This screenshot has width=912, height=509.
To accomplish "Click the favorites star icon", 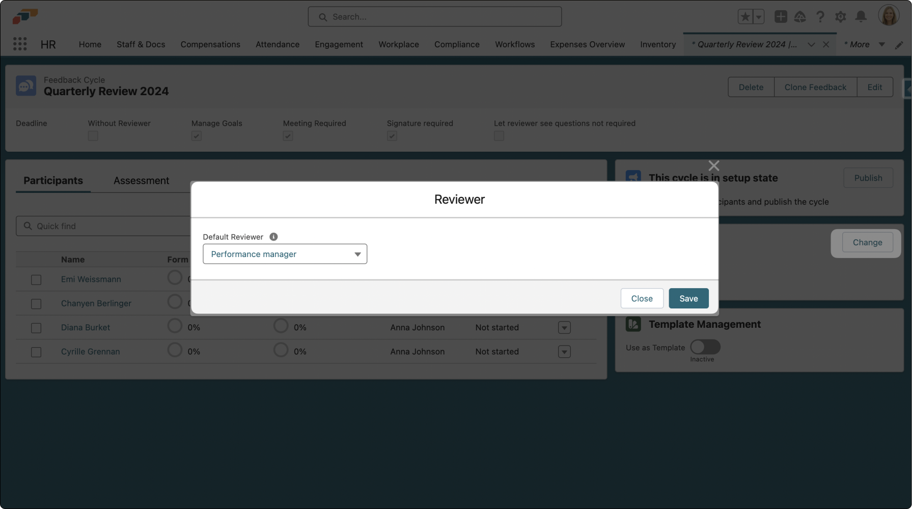I will pyautogui.click(x=745, y=17).
